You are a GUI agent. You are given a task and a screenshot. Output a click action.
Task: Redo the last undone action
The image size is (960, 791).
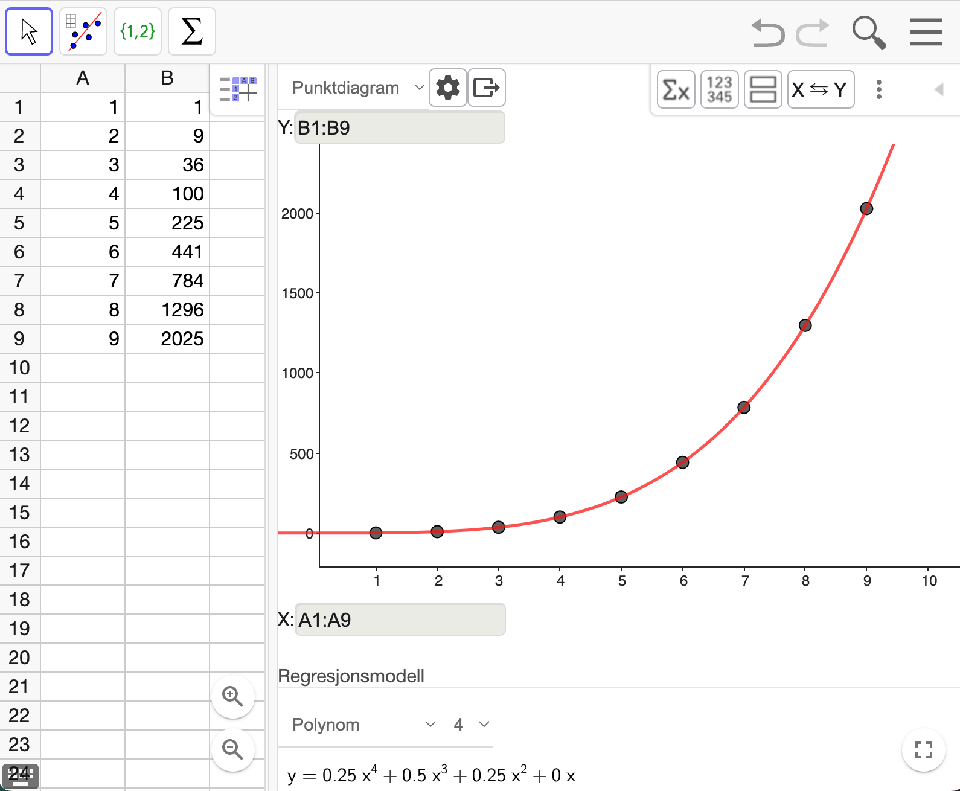click(813, 33)
